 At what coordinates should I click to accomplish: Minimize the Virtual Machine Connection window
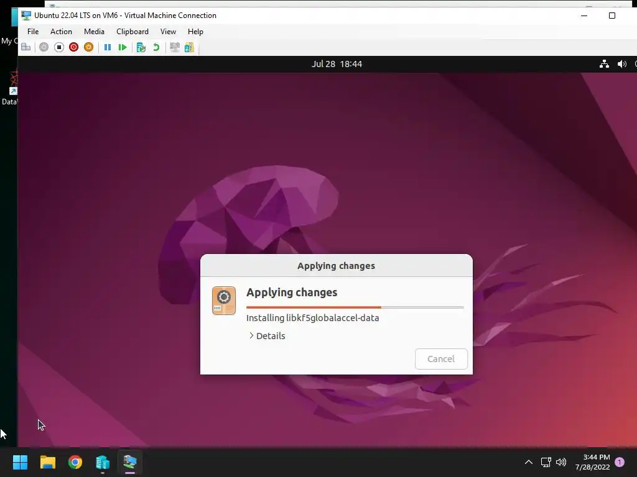click(x=584, y=16)
